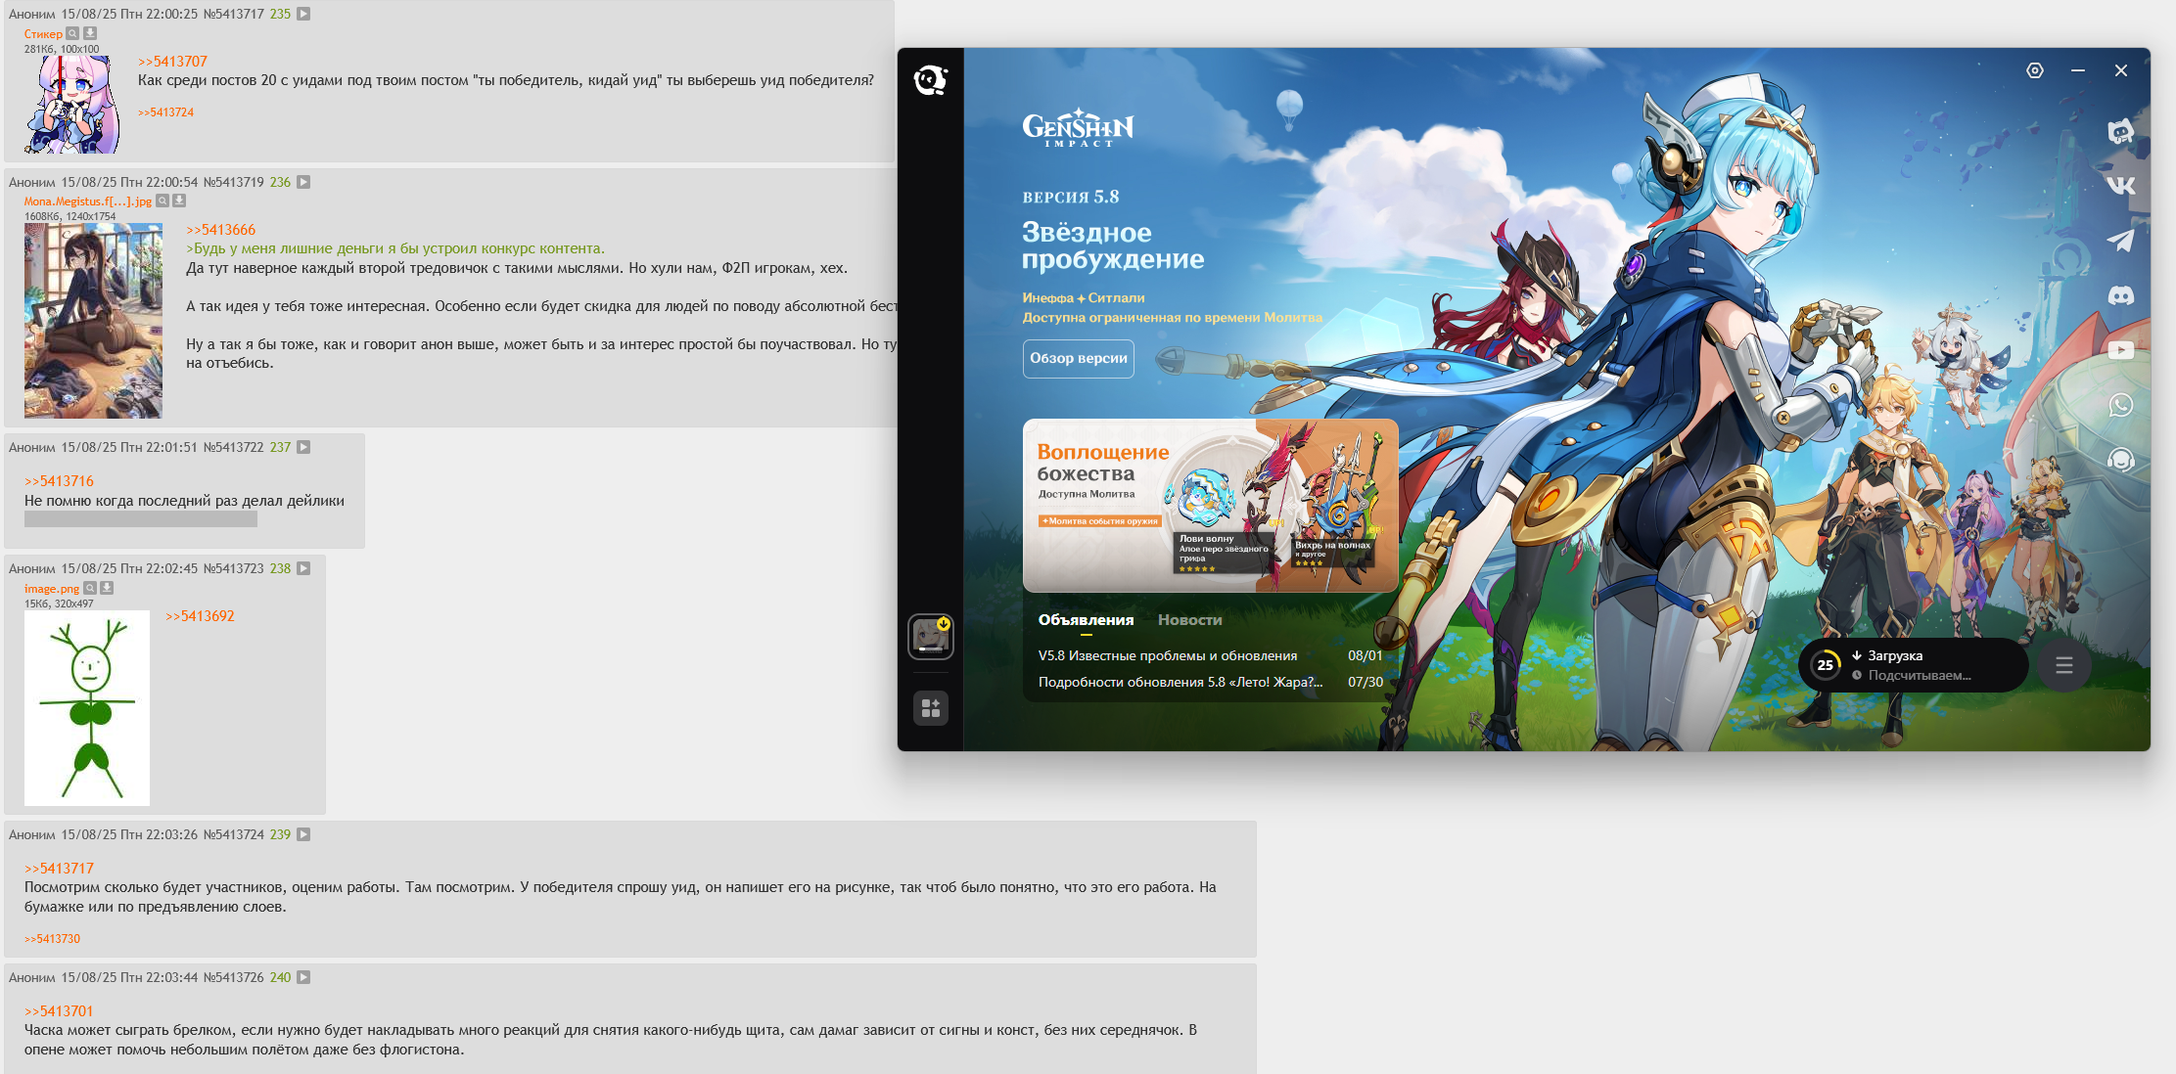Switch to the Новости tab
Screen dimensions: 2176x1074
[1189, 620]
